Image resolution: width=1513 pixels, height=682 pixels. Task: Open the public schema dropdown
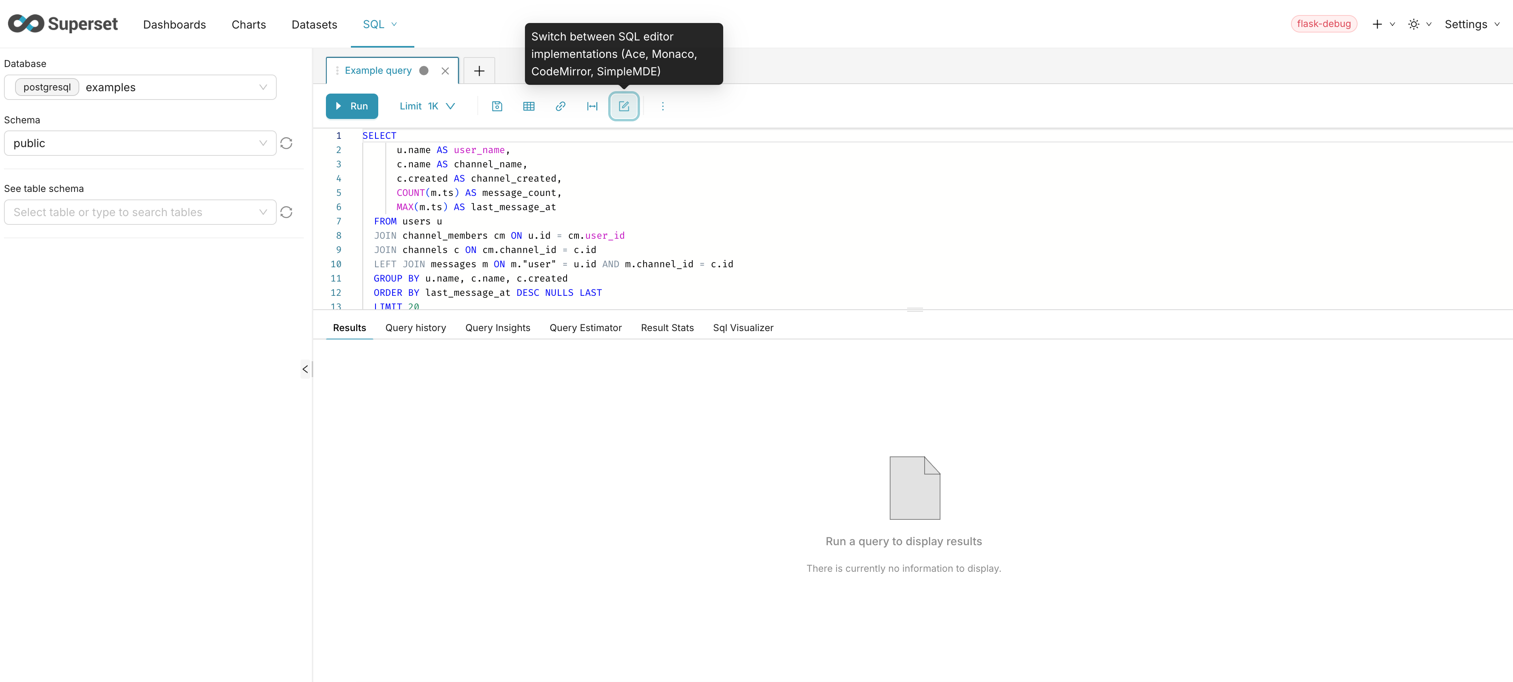click(140, 143)
